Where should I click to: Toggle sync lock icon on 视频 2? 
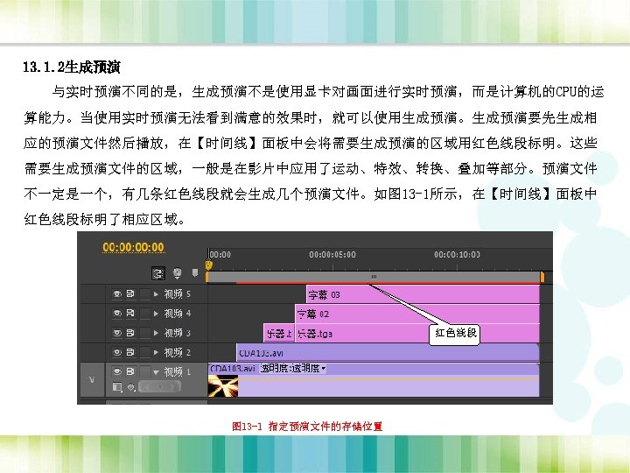pyautogui.click(x=130, y=352)
